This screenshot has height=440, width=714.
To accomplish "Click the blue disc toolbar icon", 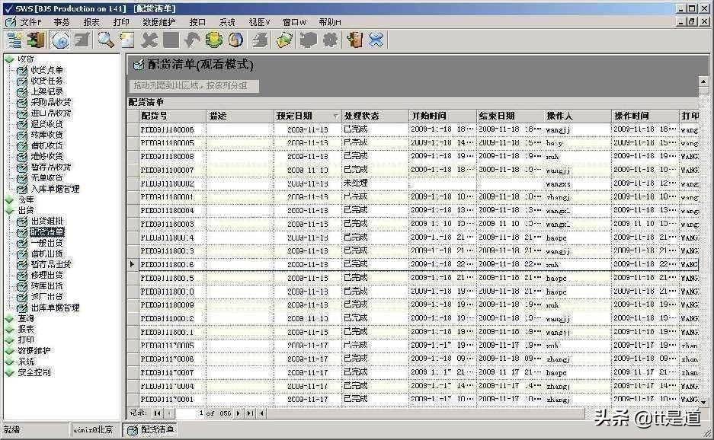I will click(60, 40).
